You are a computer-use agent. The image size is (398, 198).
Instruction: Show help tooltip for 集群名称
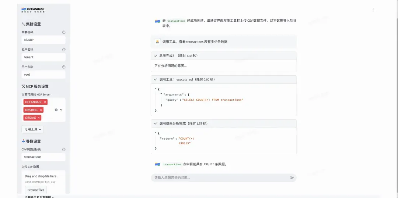coord(64,32)
